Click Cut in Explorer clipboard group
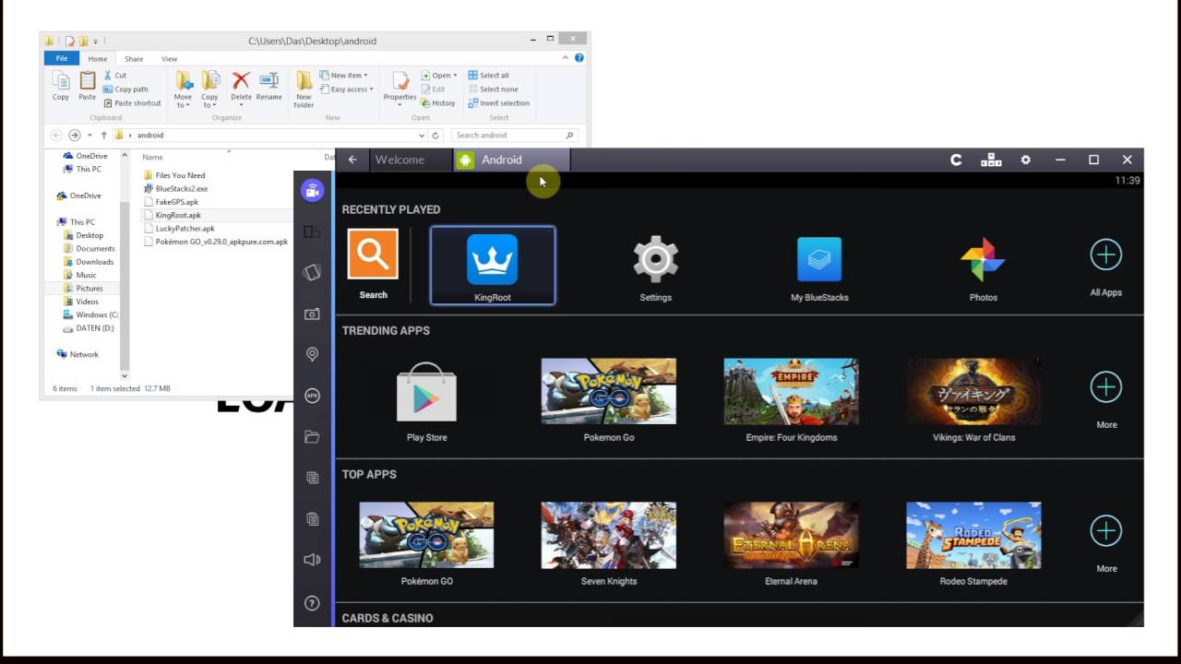The image size is (1181, 664). (115, 76)
